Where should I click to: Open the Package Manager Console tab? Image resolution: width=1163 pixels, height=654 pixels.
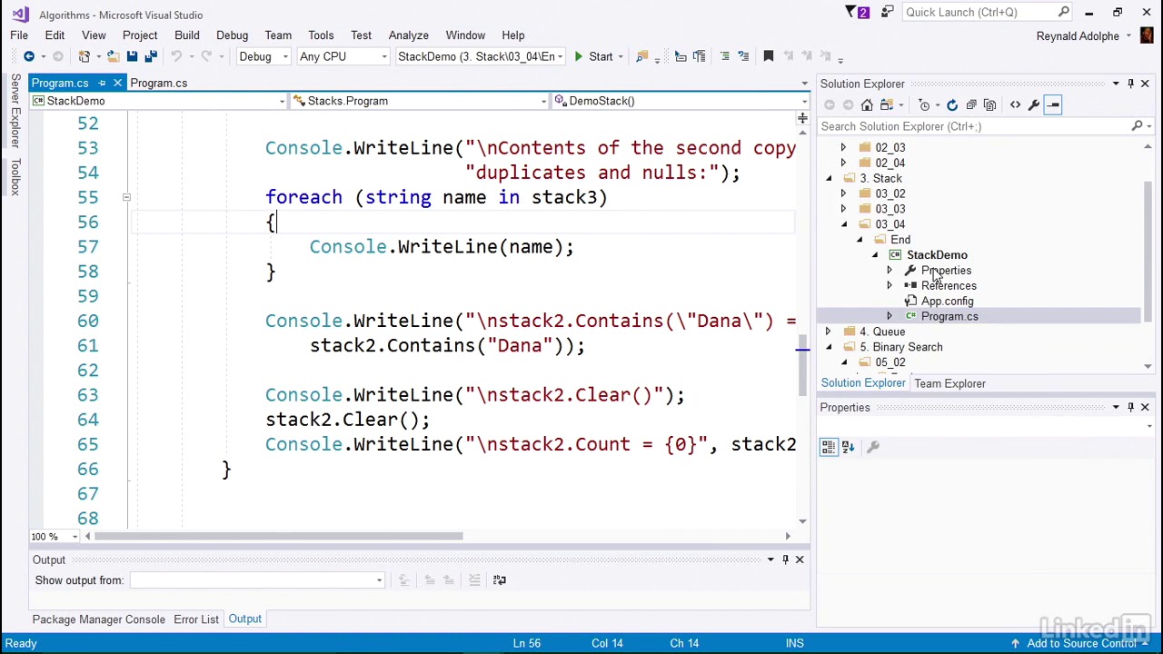coord(99,619)
